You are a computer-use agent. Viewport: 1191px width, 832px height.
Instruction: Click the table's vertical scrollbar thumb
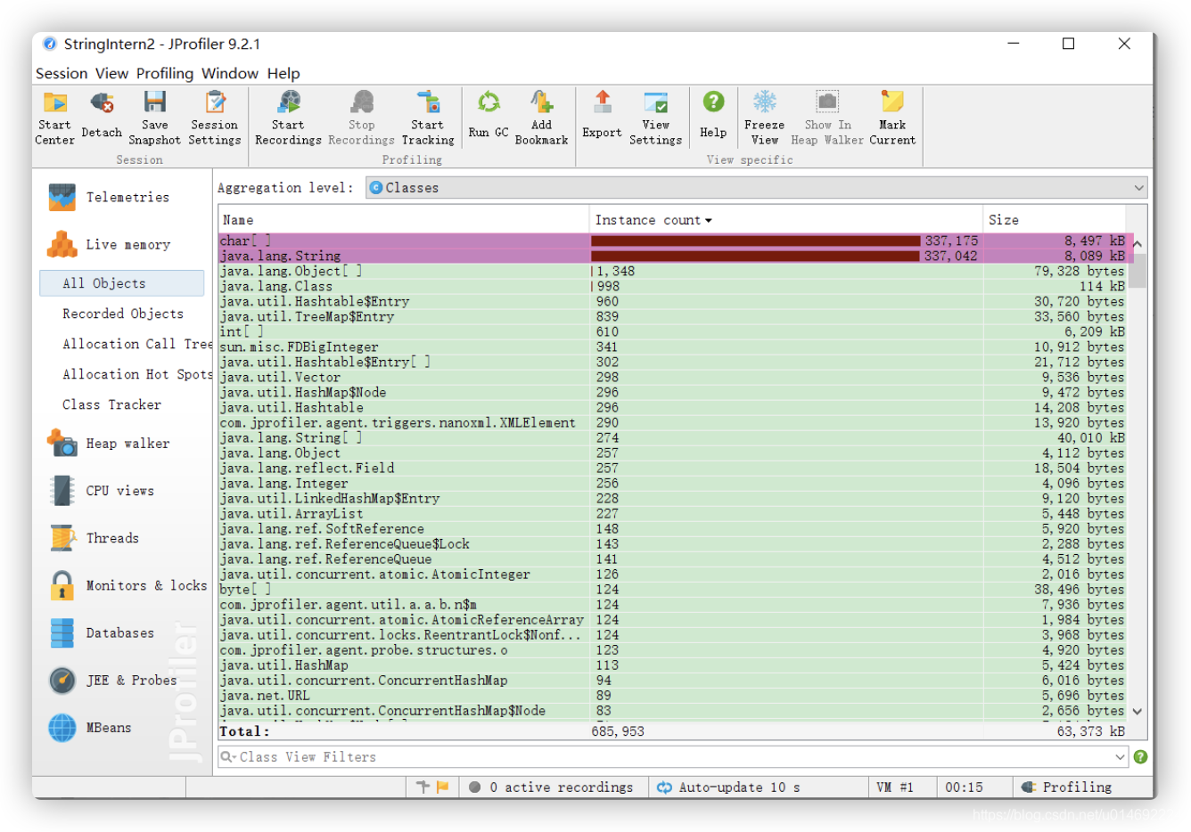[x=1138, y=271]
